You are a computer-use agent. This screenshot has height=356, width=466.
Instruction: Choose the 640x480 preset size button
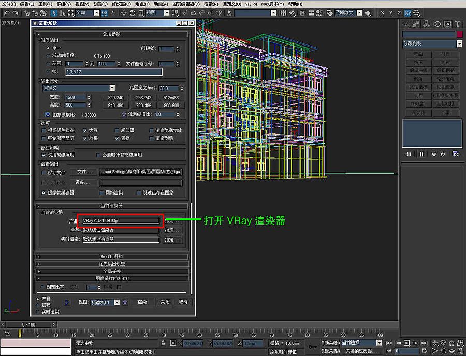tap(115, 106)
